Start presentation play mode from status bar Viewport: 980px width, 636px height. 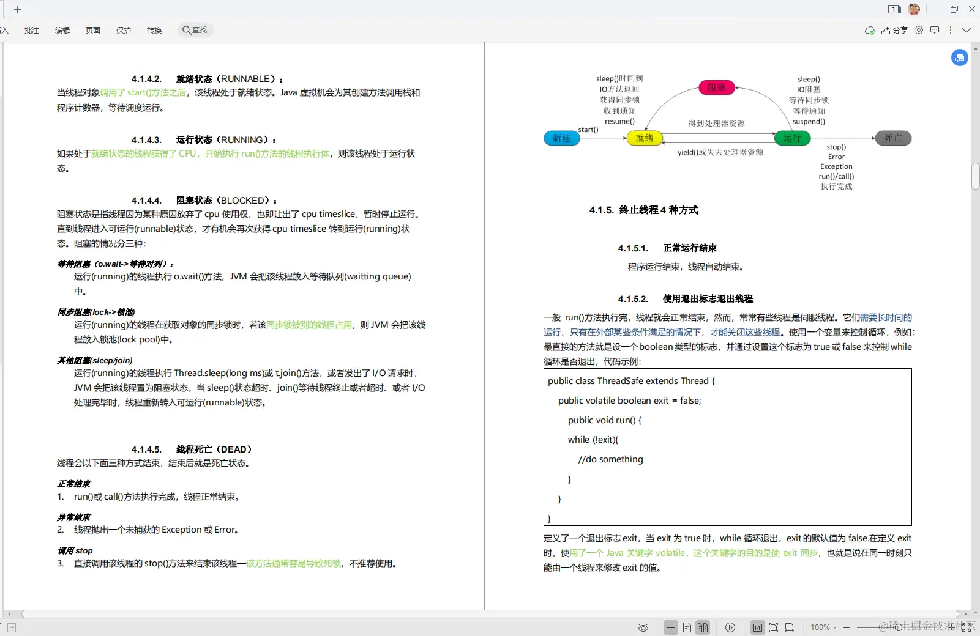[730, 627]
